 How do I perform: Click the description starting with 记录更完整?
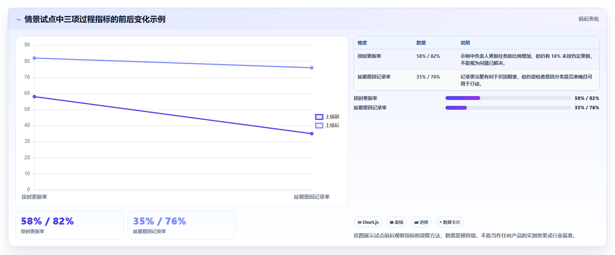[526, 80]
